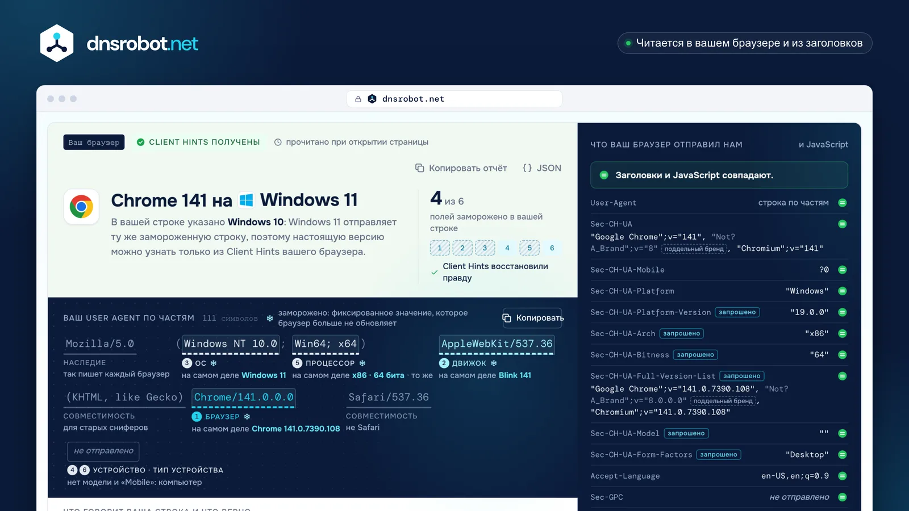This screenshot has height=511, width=909.
Task: Click the green status icon on Sec-GPC row
Action: pos(843,497)
